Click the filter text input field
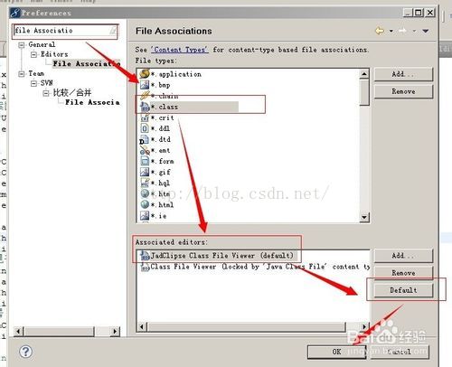The height and width of the screenshot is (367, 452). point(65,31)
